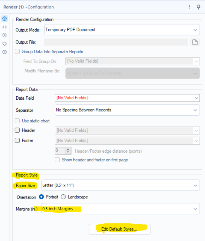Click the Edit Default Styles button
The width and height of the screenshot is (205, 241).
[119, 229]
